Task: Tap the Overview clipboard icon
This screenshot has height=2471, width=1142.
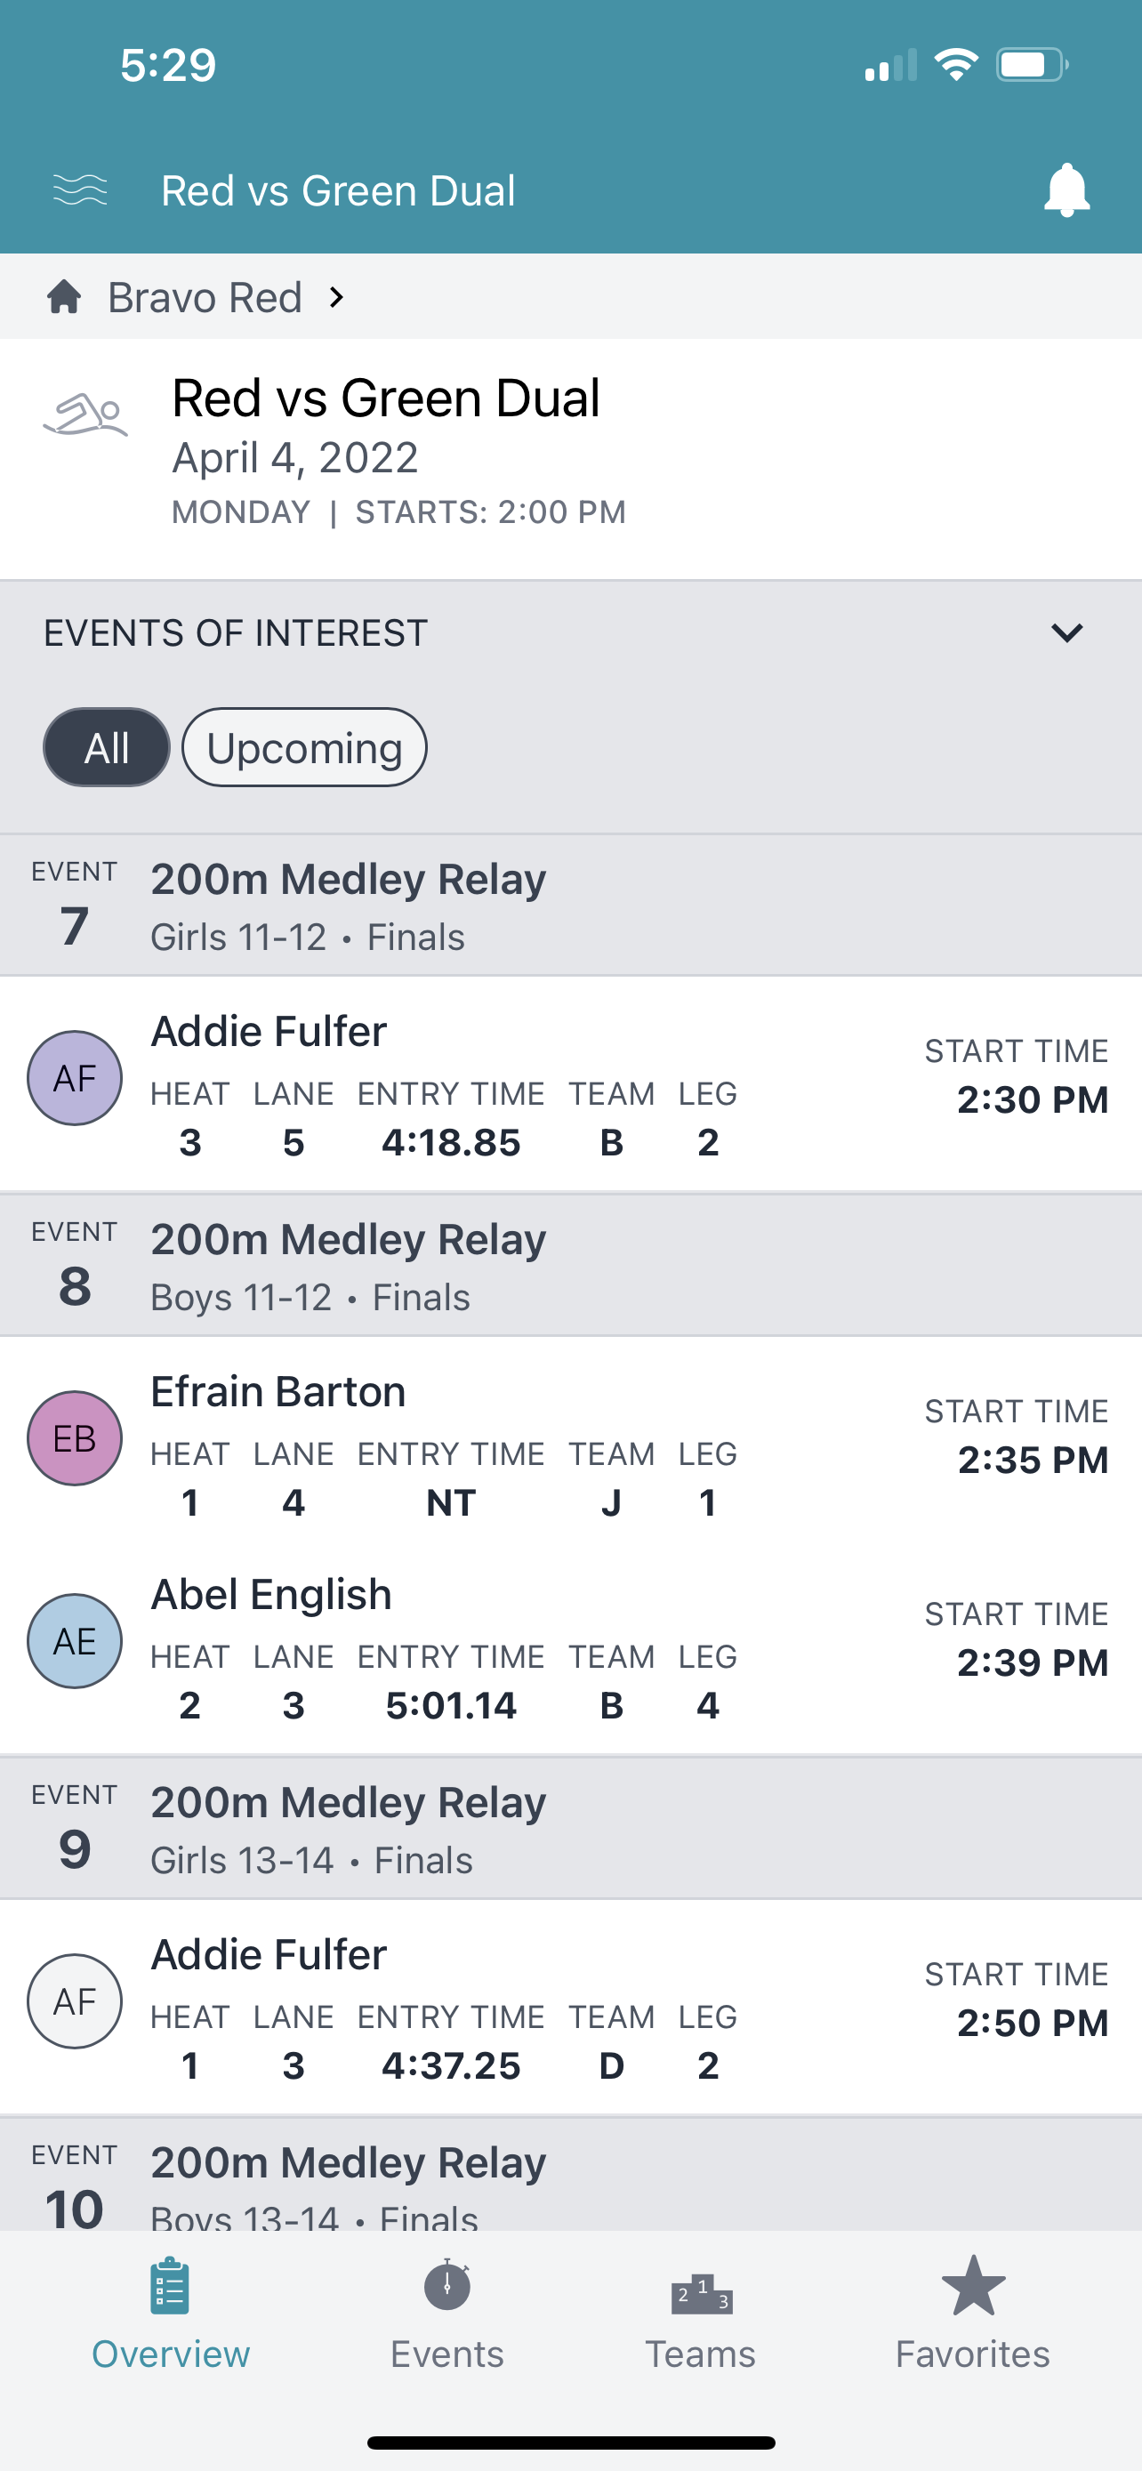Action: click(171, 2288)
